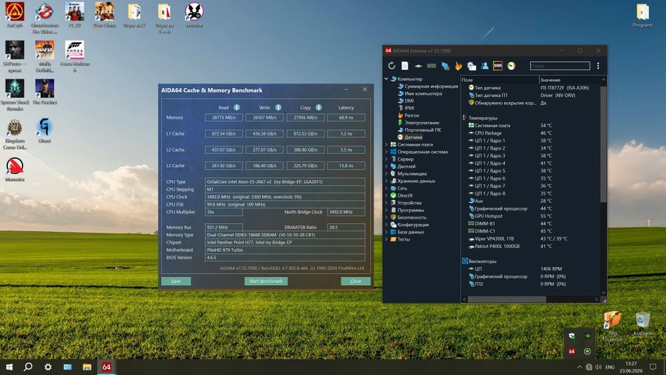Select Электропитание in the tree
Viewport: 666px width, 375px height.
[422, 123]
